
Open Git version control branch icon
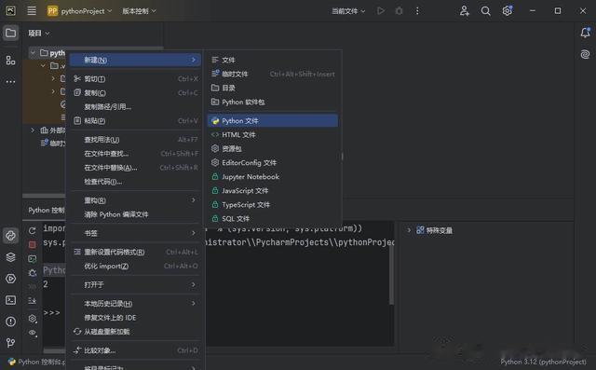(x=10, y=343)
